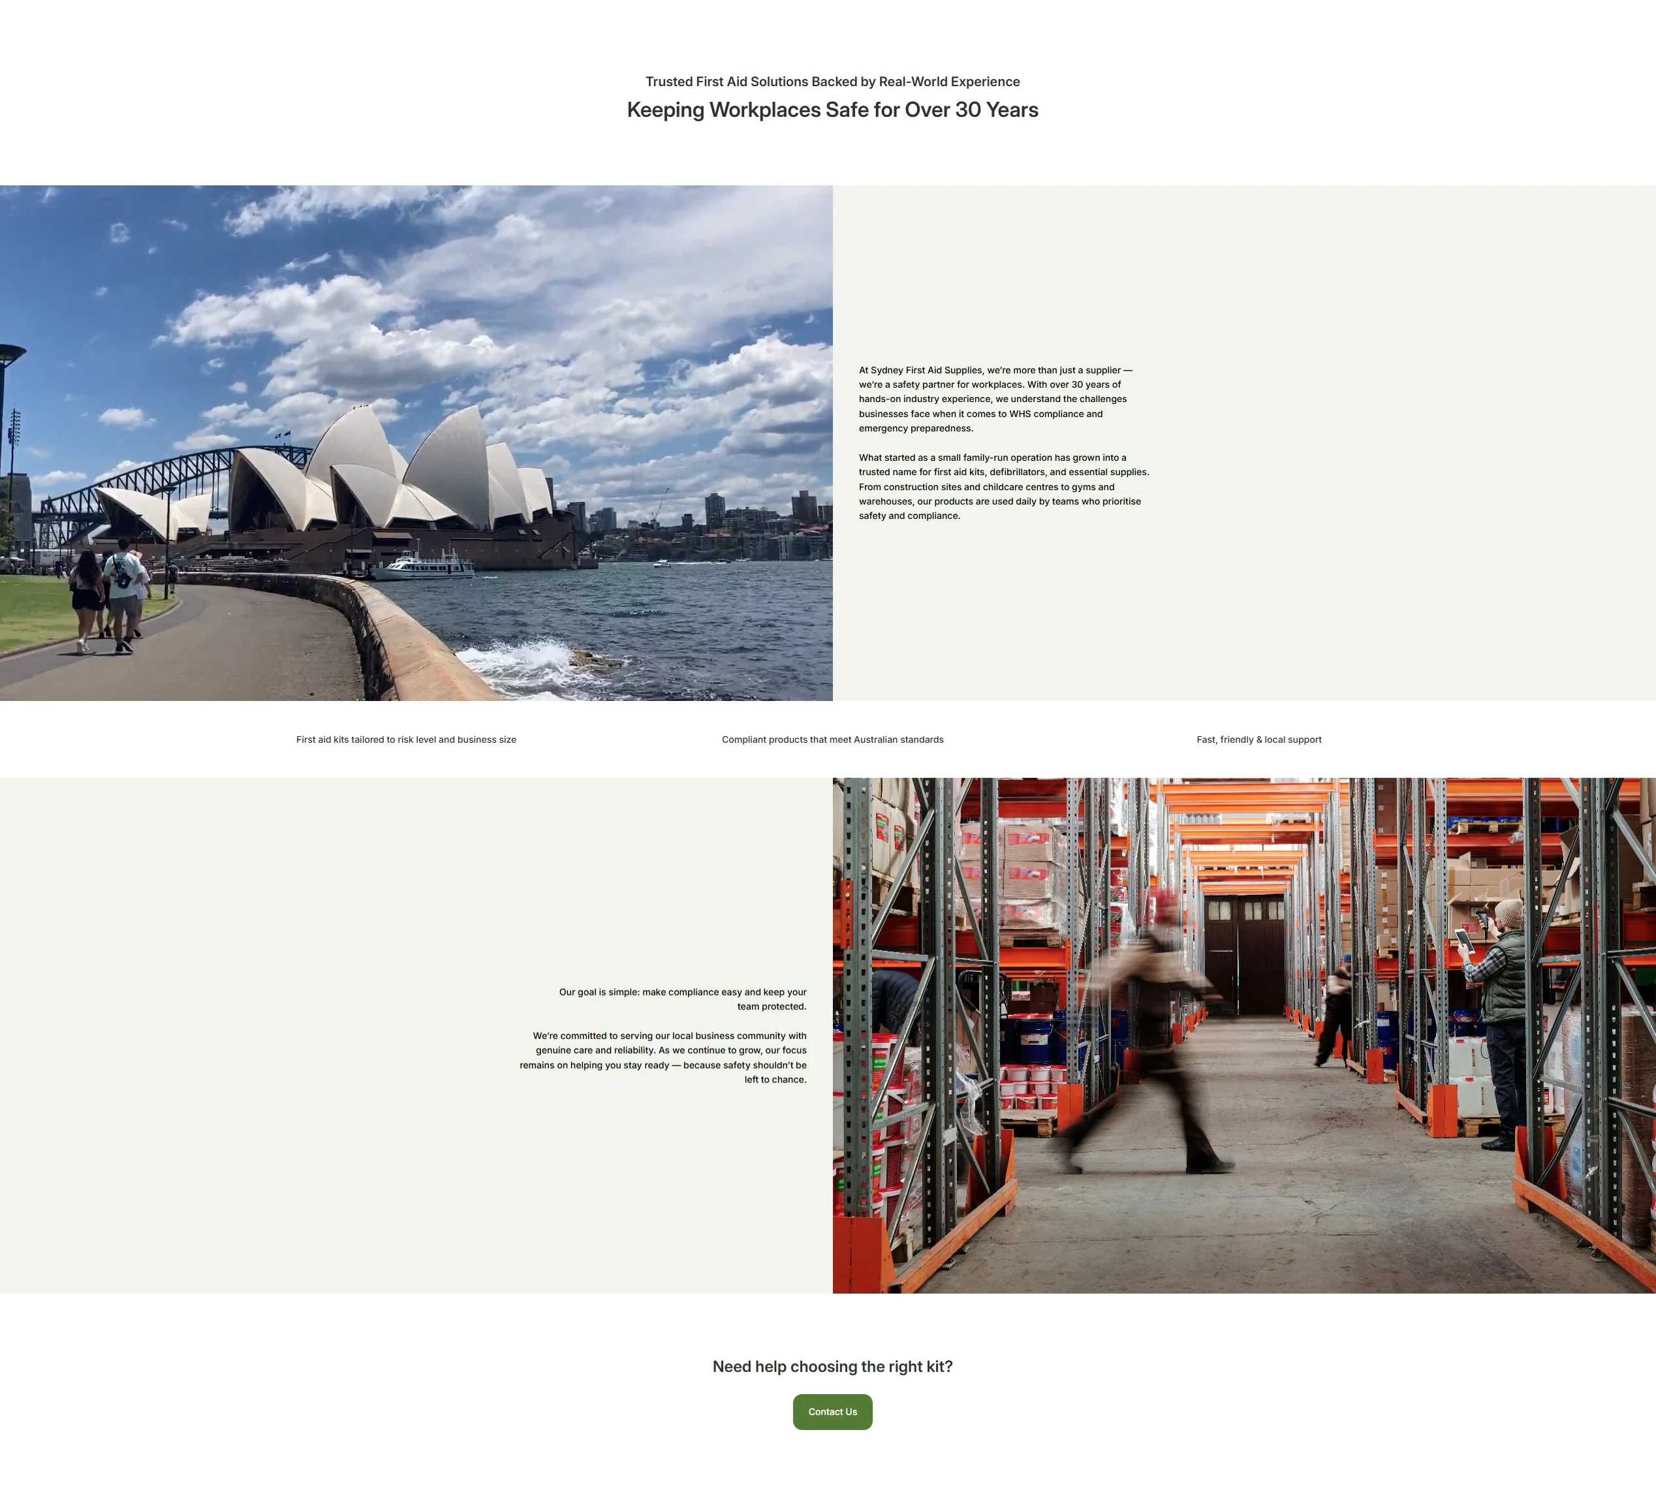Click heading 'Need help choosing the right kit?'
The height and width of the screenshot is (1494, 1656).
(x=832, y=1366)
